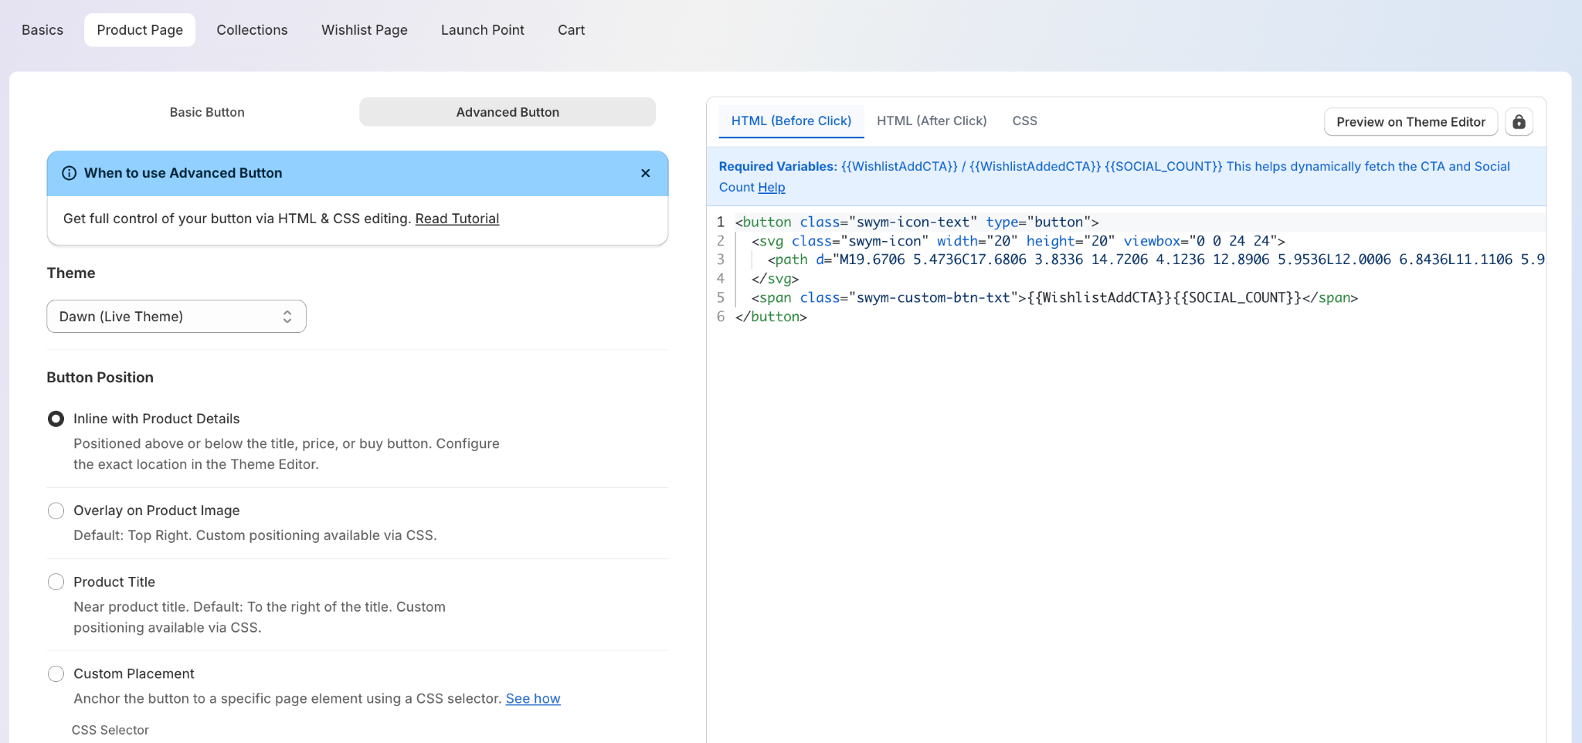
Task: Click the info icon in the banner
Action: pos(69,173)
